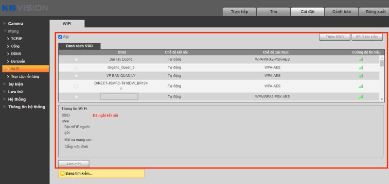This screenshot has width=389, height=184.
Task: Select radio button for Organo_Guest_3
Action: 76,67
